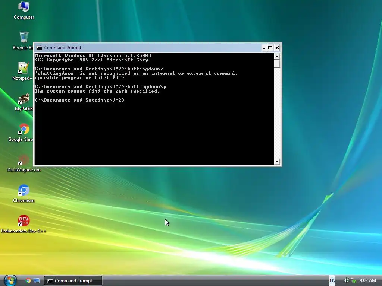Select the Google Chrome desktop shortcut
Image resolution: width=382 pixels, height=286 pixels.
[21, 133]
